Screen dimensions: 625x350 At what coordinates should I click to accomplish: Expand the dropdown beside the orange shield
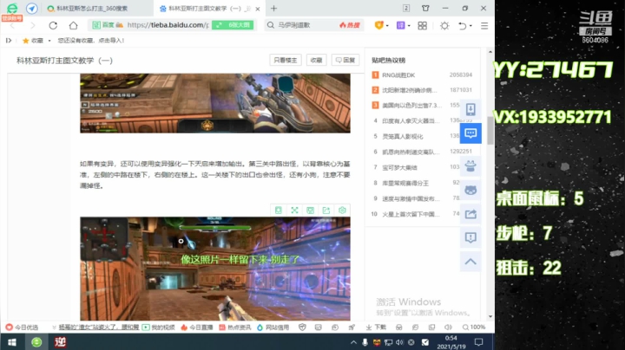[387, 26]
